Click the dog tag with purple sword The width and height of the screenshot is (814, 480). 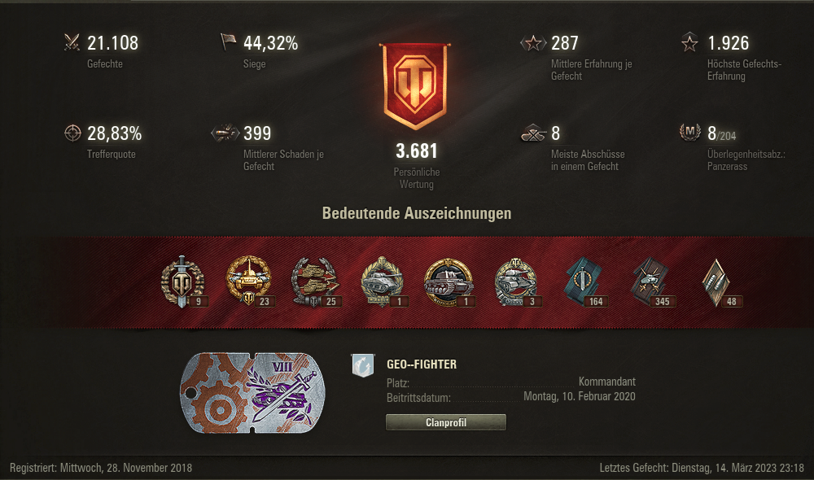click(x=253, y=393)
